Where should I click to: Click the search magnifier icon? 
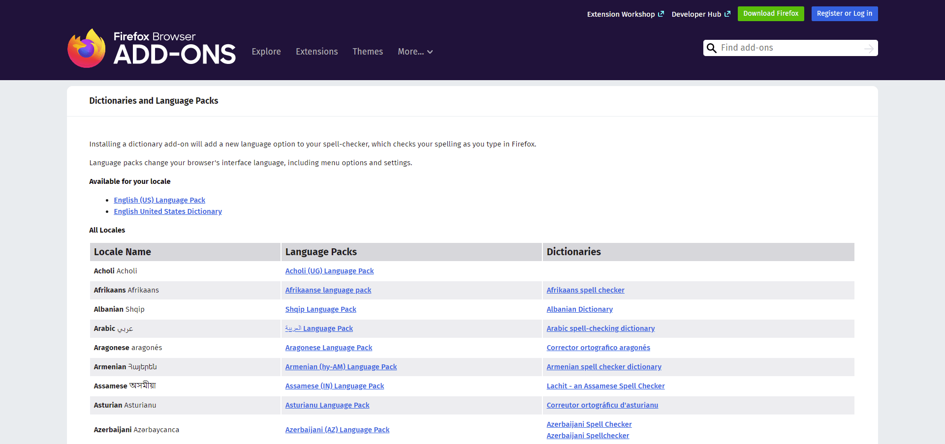click(x=711, y=48)
